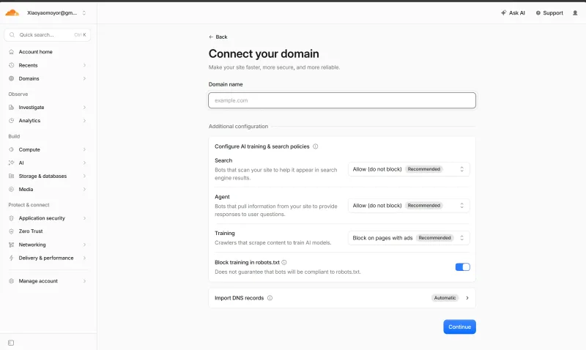Expand the Manage account chevron

pyautogui.click(x=84, y=281)
